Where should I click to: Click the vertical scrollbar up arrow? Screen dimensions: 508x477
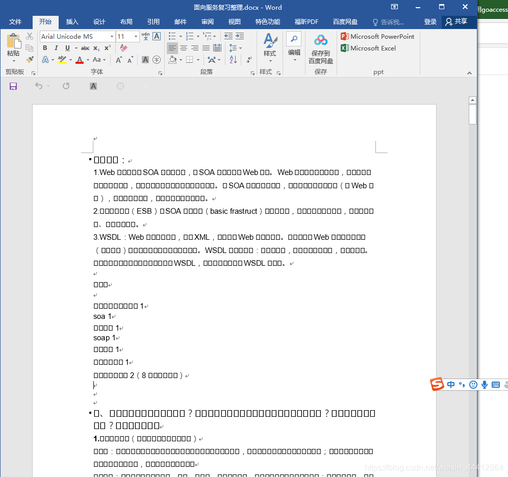472,100
